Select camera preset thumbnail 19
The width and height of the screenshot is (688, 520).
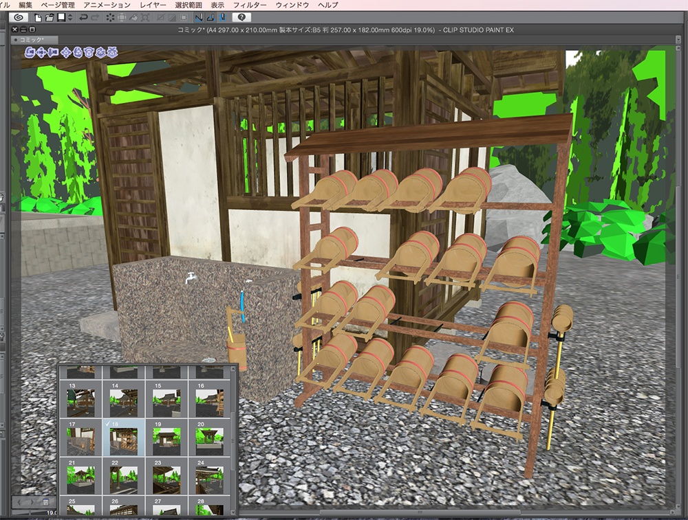tap(166, 438)
